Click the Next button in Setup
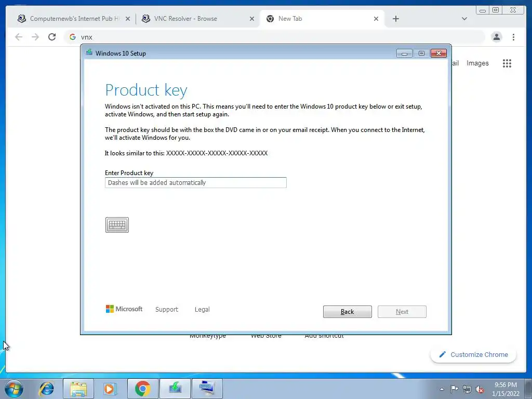This screenshot has width=532, height=399. (402, 312)
